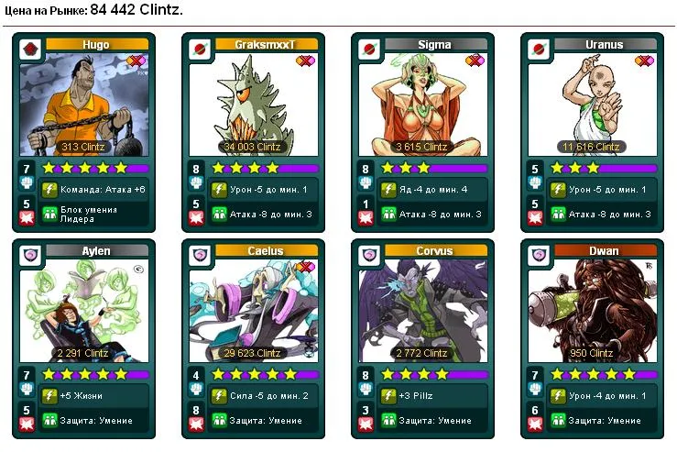
Task: Click the 34 003 Clintz price label
Action: pos(252,147)
